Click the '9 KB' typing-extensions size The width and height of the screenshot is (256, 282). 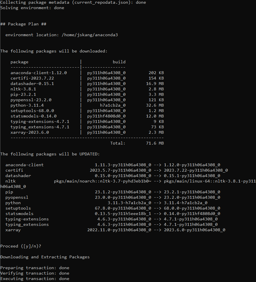click(159, 121)
